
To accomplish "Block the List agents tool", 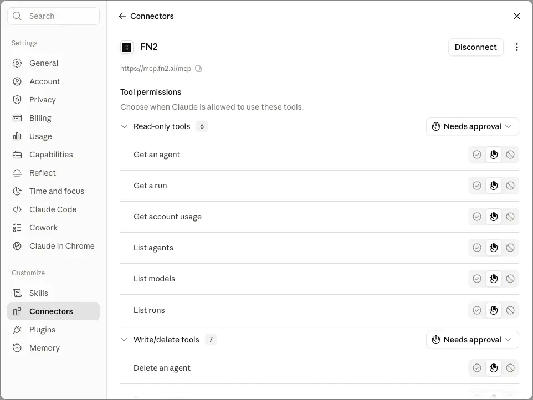I will [x=510, y=248].
